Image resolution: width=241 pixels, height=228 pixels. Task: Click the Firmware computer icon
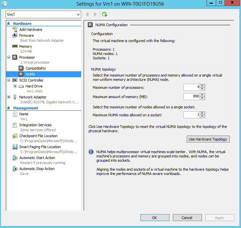(15, 35)
